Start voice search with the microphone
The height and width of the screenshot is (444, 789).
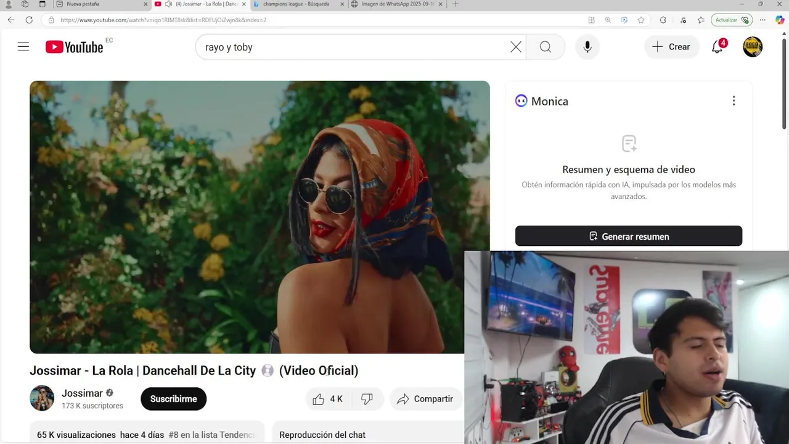587,47
